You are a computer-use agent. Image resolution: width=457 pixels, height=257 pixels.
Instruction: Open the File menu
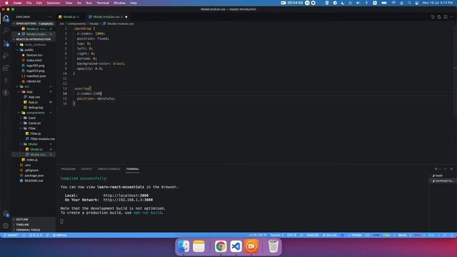coord(29,3)
